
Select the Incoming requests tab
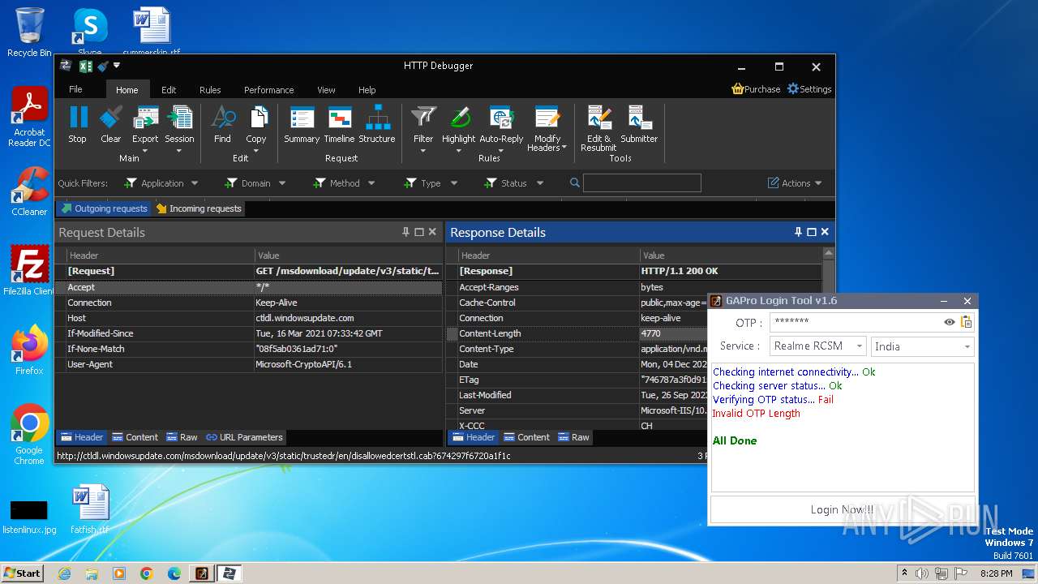coord(199,208)
